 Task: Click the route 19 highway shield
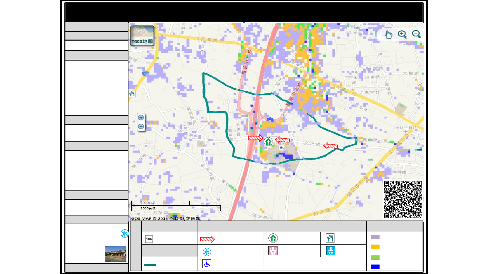coord(146,73)
